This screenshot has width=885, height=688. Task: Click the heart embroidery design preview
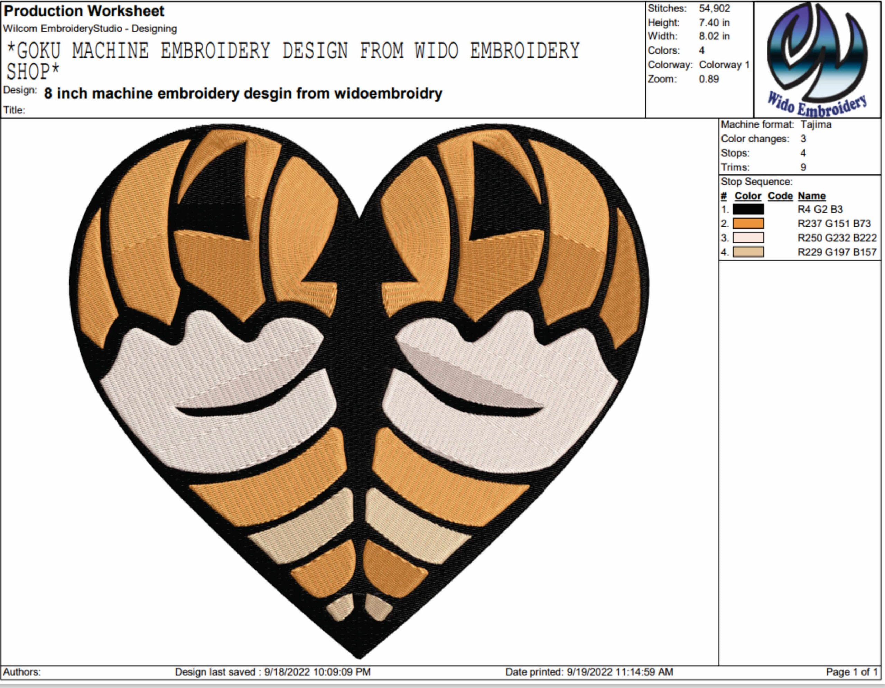tap(359, 391)
